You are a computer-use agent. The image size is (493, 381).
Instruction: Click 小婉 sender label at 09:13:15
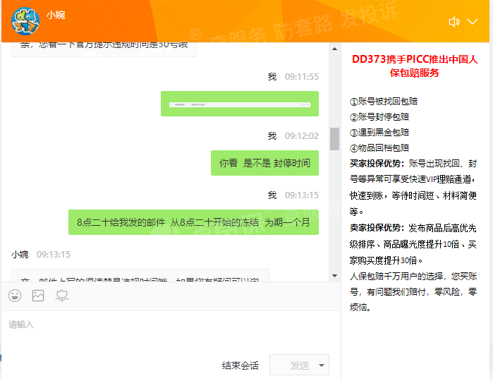20,254
